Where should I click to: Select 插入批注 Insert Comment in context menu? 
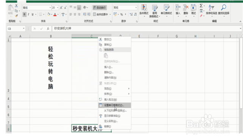click(115, 100)
